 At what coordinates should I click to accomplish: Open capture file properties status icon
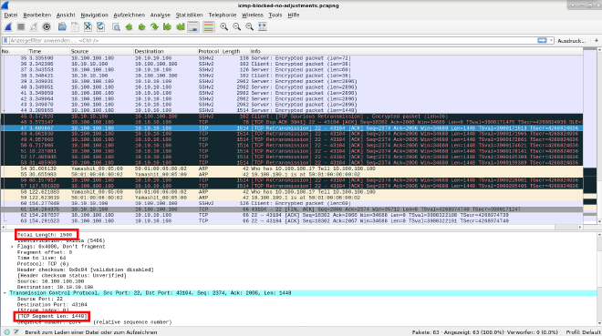(x=16, y=332)
